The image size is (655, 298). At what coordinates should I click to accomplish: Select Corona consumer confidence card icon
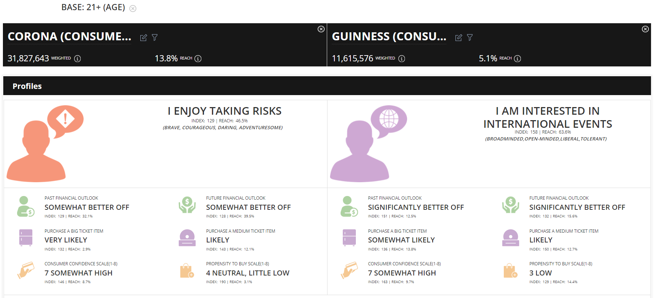(26, 270)
